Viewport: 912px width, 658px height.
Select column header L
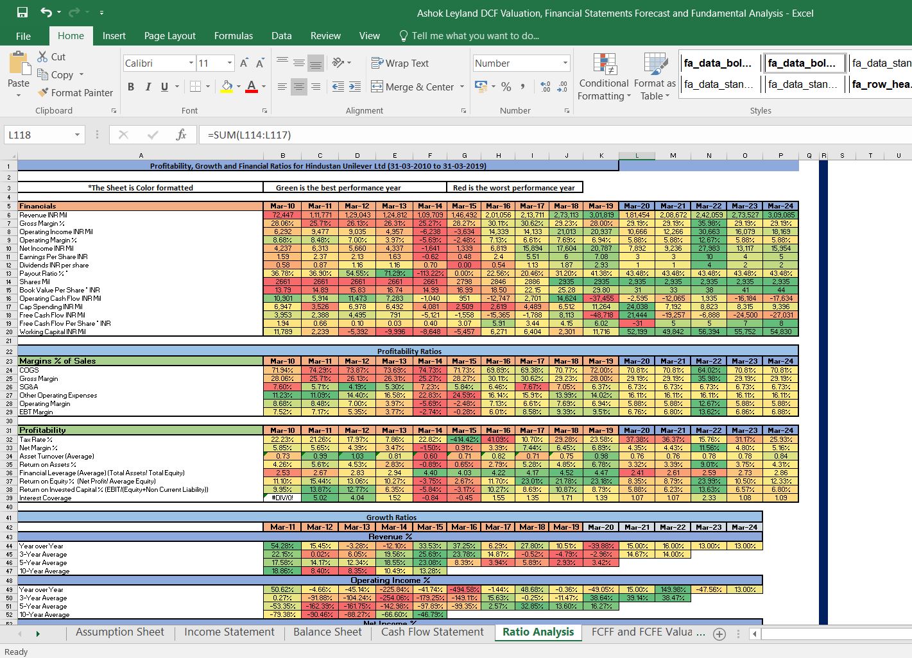point(637,155)
